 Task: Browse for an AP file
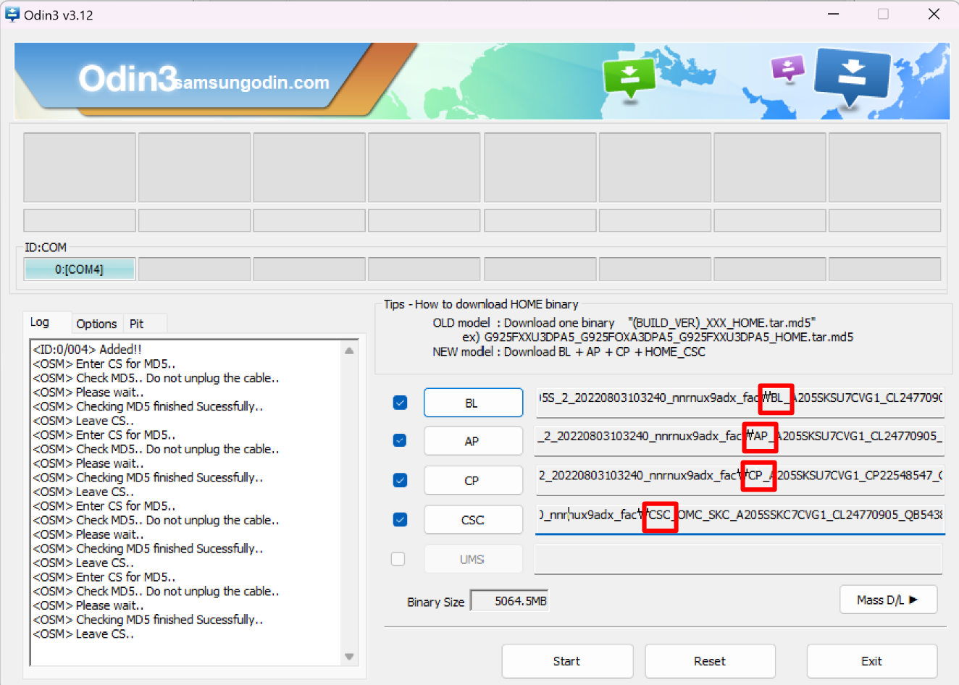tap(473, 441)
